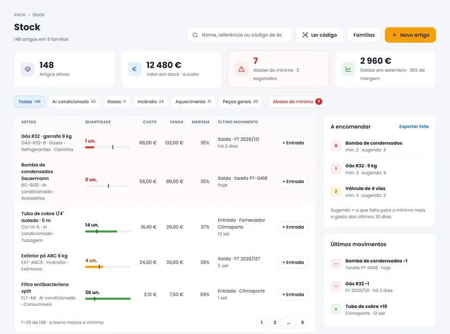Click the yellow 2 badge for Válvula de 4 vias
450x334 pixels.
click(336, 191)
